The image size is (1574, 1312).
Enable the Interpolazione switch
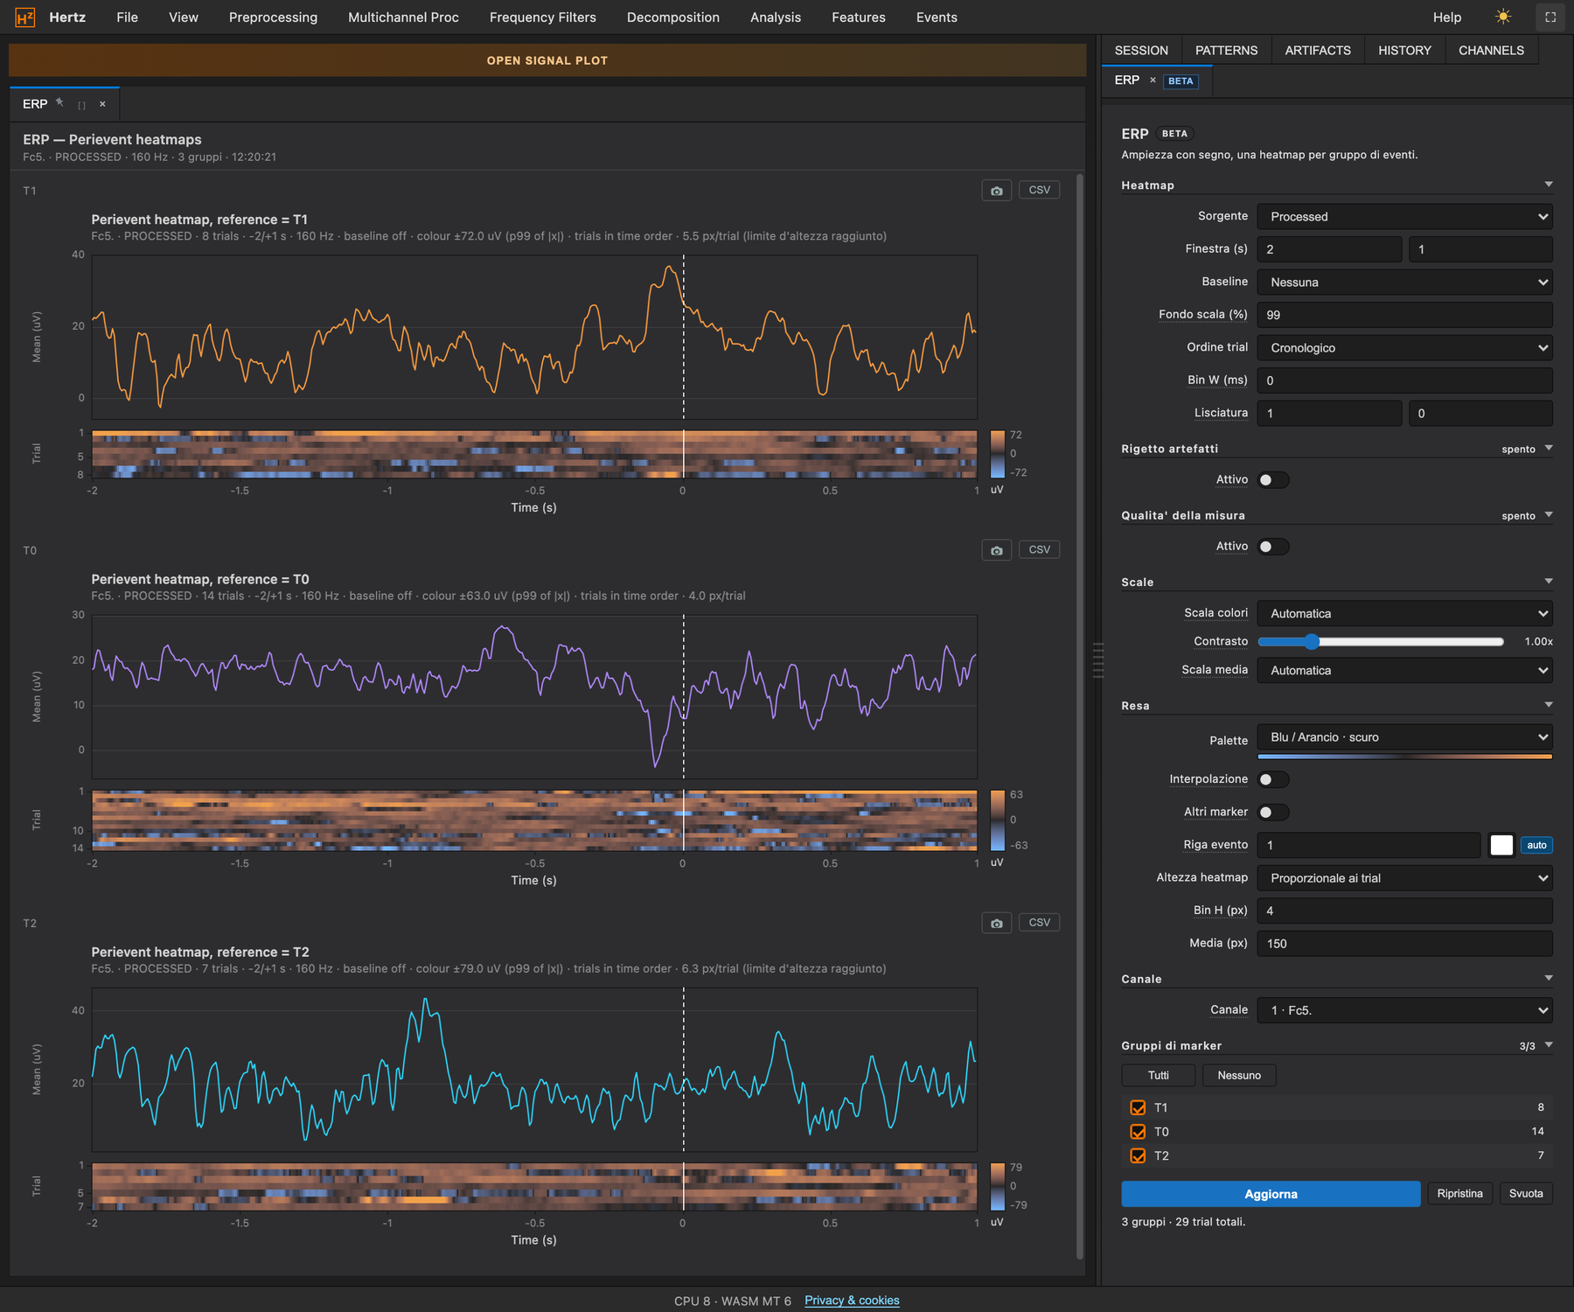tap(1273, 779)
